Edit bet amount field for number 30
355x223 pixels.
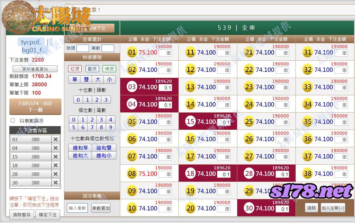(282, 209)
